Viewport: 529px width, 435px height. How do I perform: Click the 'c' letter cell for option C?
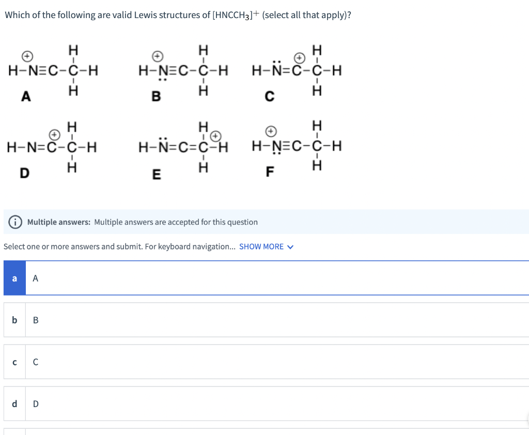coord(14,362)
